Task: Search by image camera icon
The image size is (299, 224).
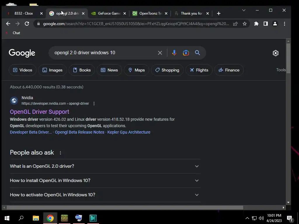Action: [x=186, y=53]
